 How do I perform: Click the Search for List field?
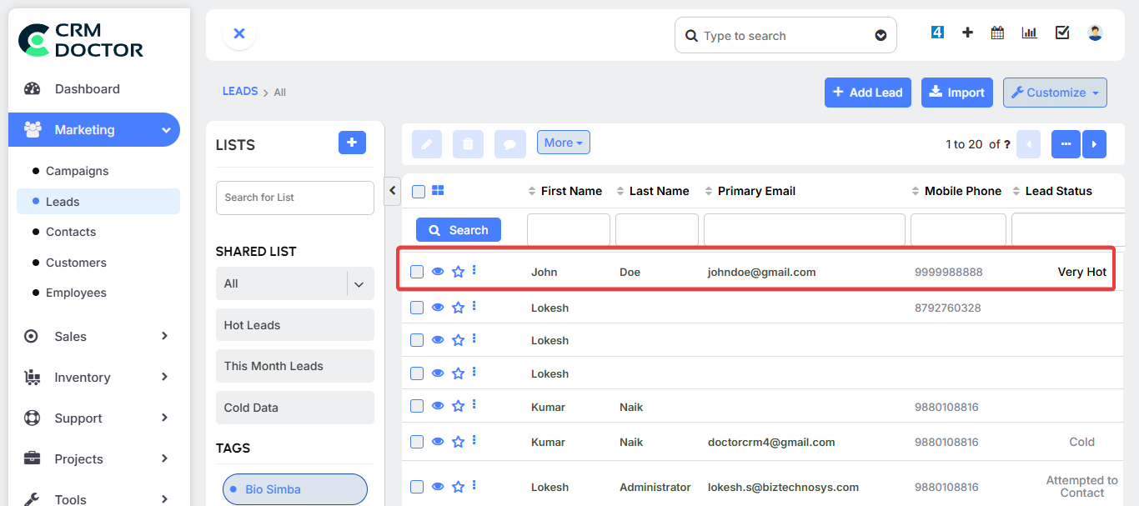294,198
